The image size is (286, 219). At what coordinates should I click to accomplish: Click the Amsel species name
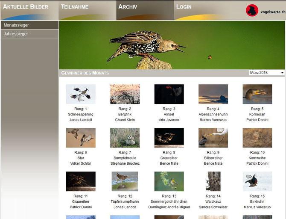169,114
